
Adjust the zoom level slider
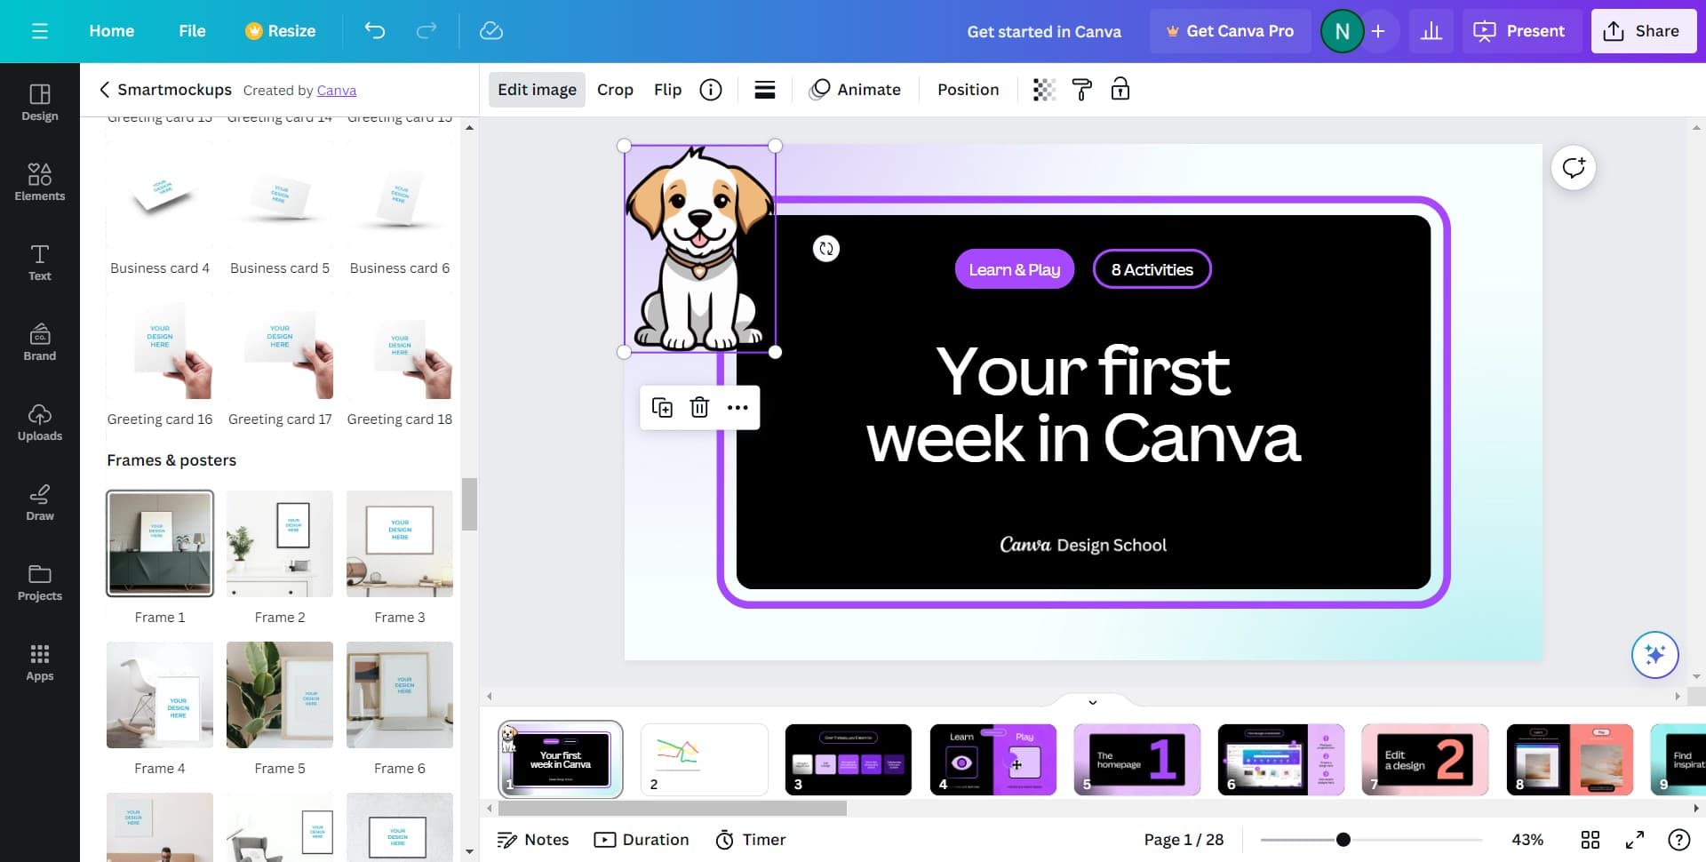1343,840
